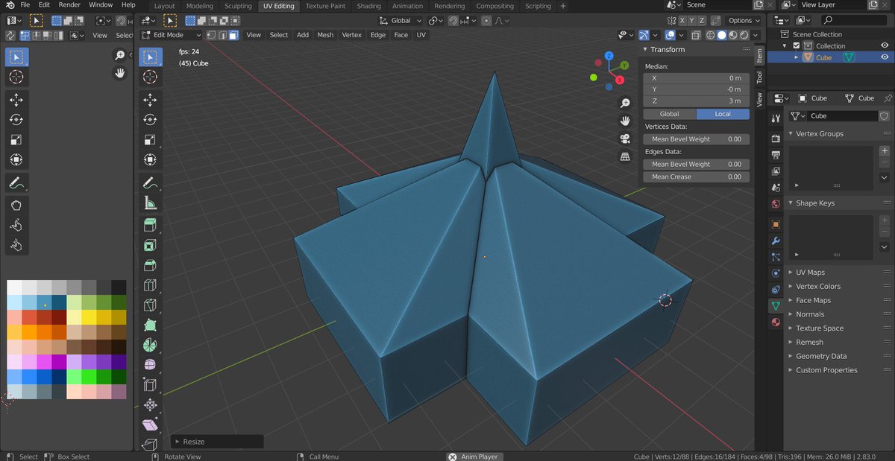Open the Mesh menu
The width and height of the screenshot is (895, 461).
(325, 35)
